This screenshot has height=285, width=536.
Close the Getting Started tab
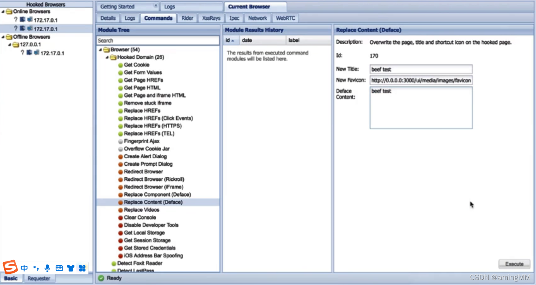pos(155,6)
